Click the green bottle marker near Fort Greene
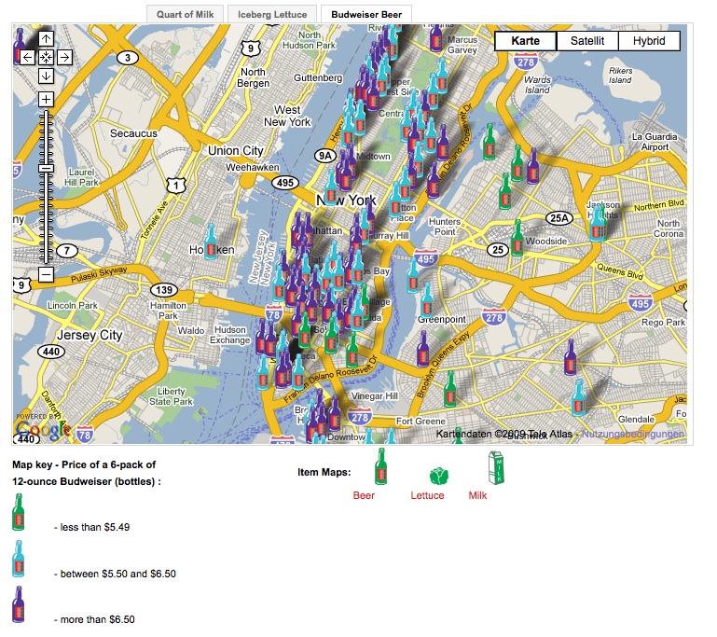 click(x=450, y=389)
